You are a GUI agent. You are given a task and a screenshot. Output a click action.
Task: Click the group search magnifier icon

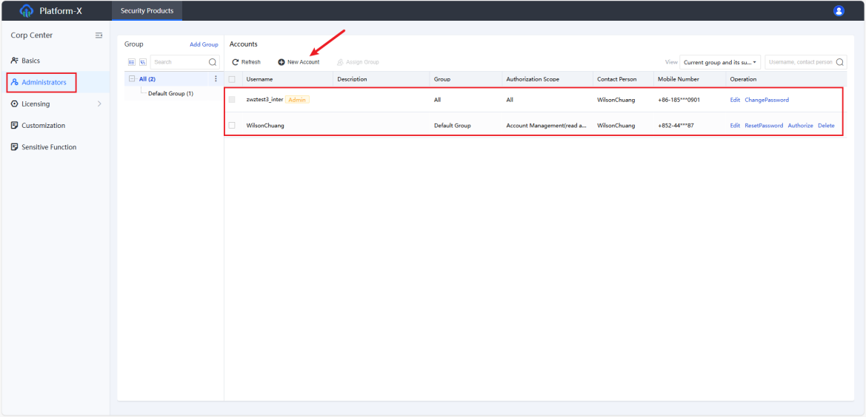click(212, 62)
